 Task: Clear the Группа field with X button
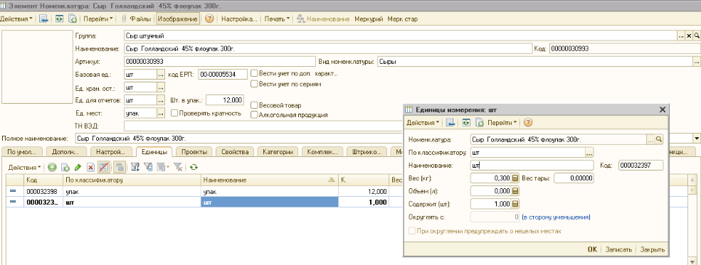click(x=690, y=36)
